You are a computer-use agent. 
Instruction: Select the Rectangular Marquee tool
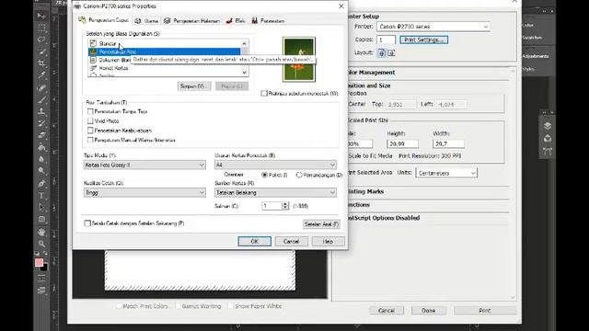[41, 28]
